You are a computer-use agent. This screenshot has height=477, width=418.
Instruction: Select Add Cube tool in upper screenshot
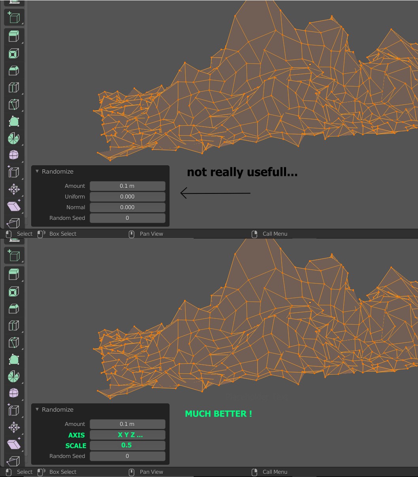[x=14, y=17]
